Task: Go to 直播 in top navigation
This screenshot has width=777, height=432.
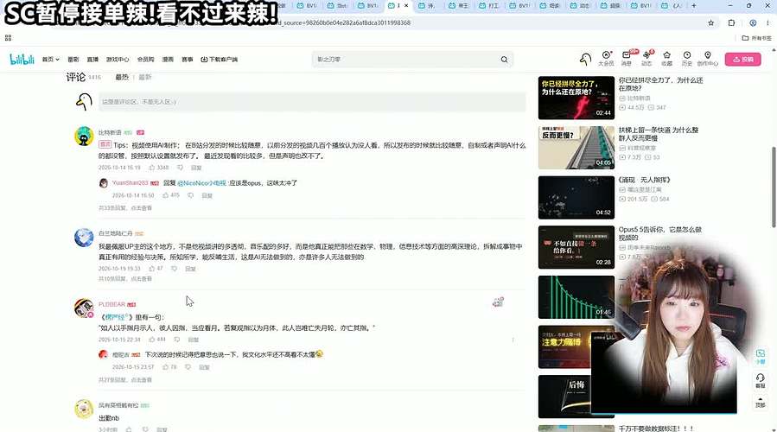Action: (x=92, y=60)
